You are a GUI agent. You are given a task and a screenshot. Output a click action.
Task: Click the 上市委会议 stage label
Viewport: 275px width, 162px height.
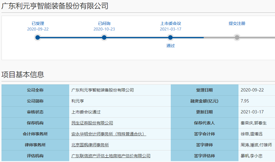170,23
